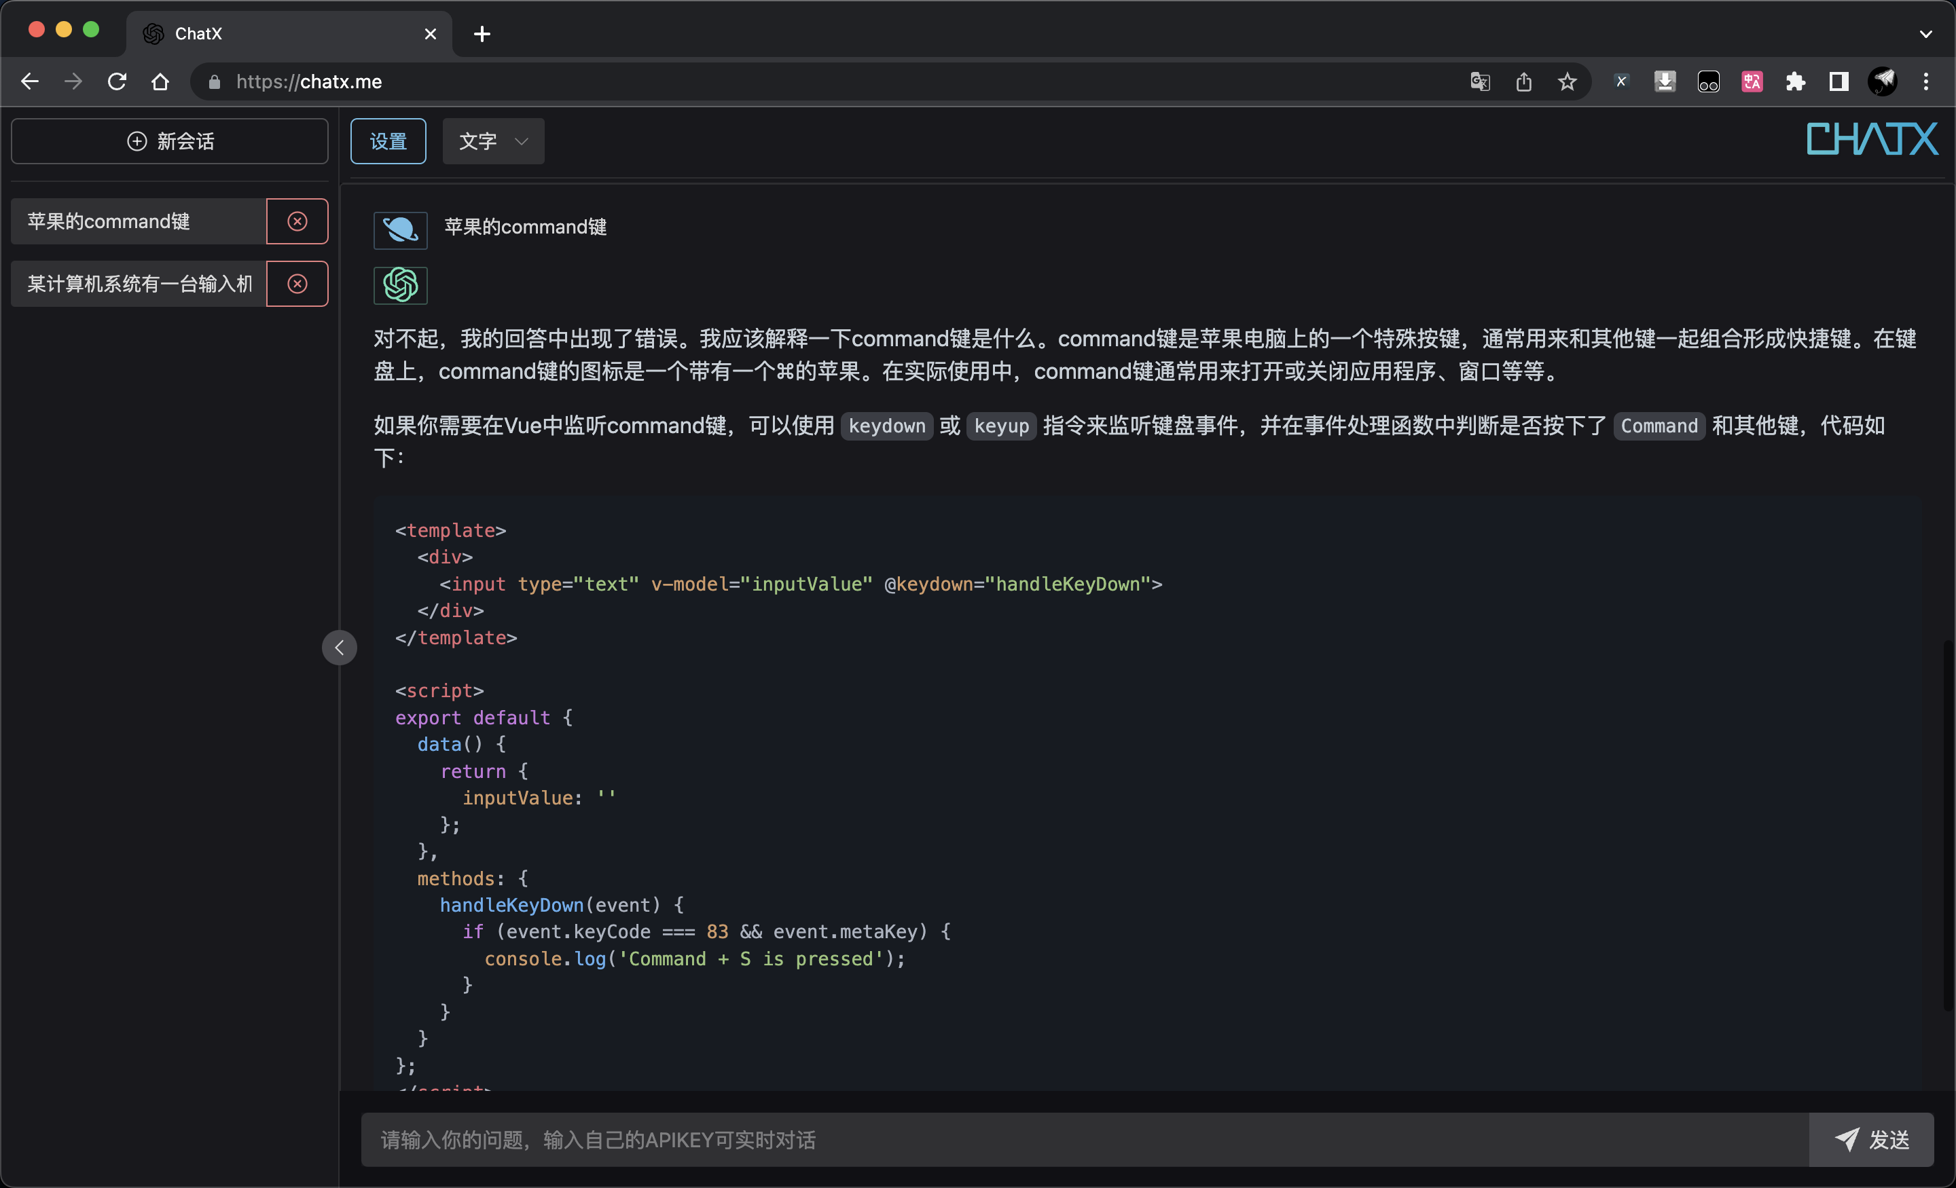Viewport: 1956px width, 1188px height.
Task: Click the CHATX logo
Action: pos(1872,140)
